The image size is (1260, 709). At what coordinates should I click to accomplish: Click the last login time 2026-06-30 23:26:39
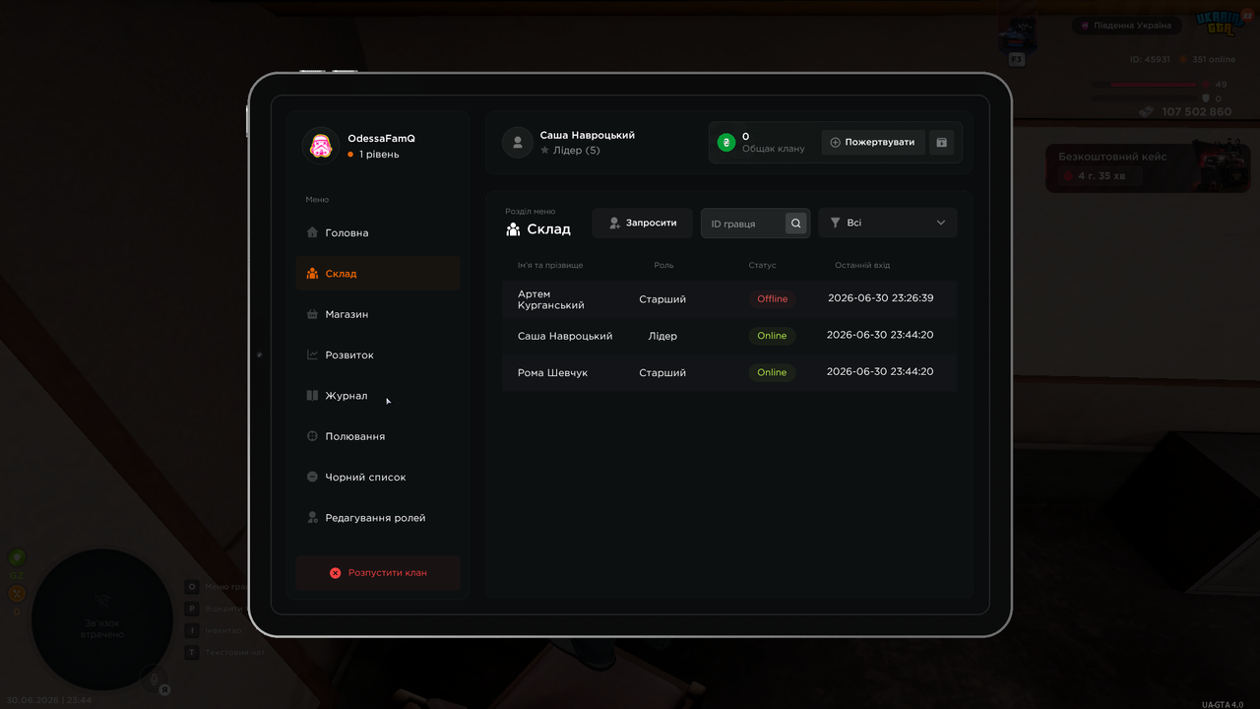(x=881, y=298)
